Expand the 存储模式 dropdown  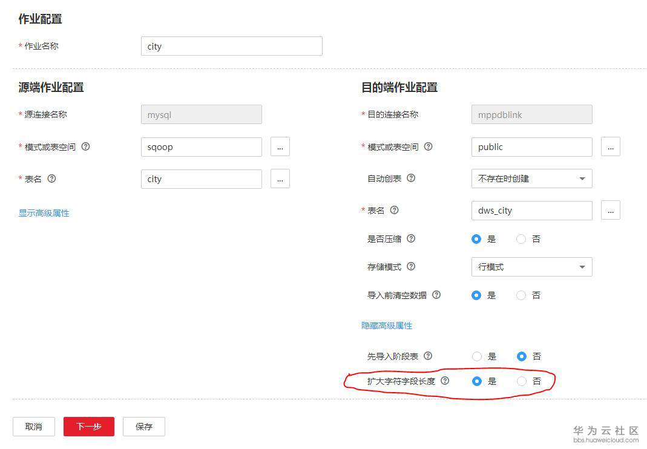[531, 266]
